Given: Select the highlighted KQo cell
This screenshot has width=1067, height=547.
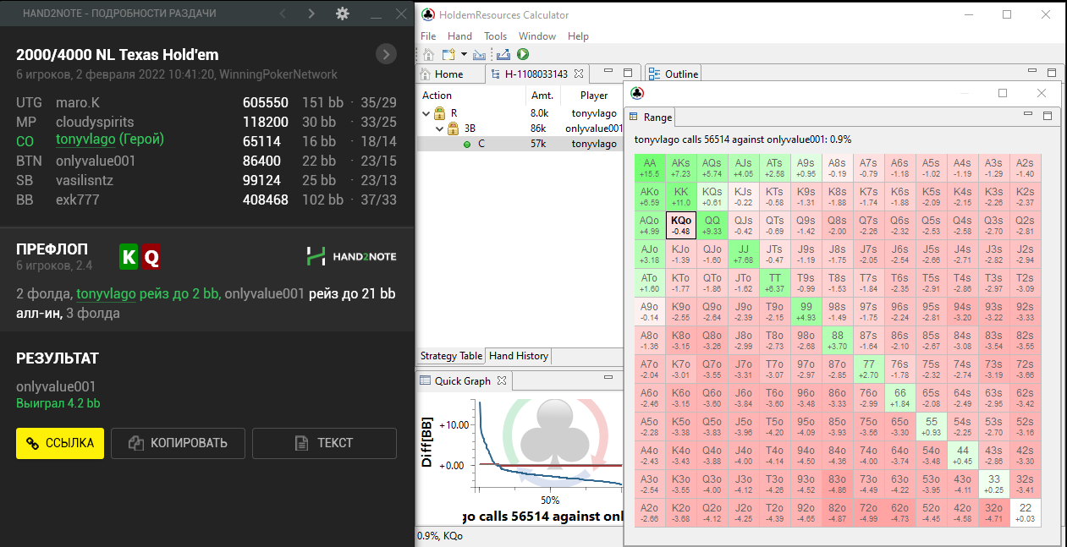Looking at the screenshot, I should tap(681, 226).
